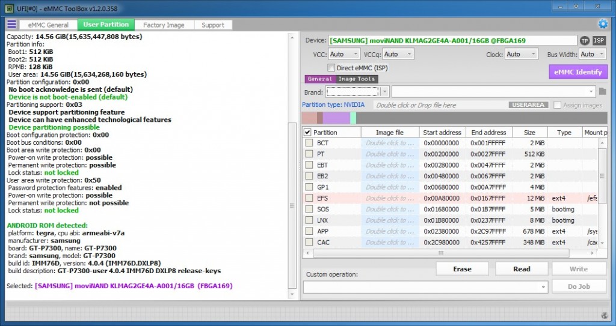Open settings gear icon
This screenshot has width=616, height=326.
(x=603, y=25)
